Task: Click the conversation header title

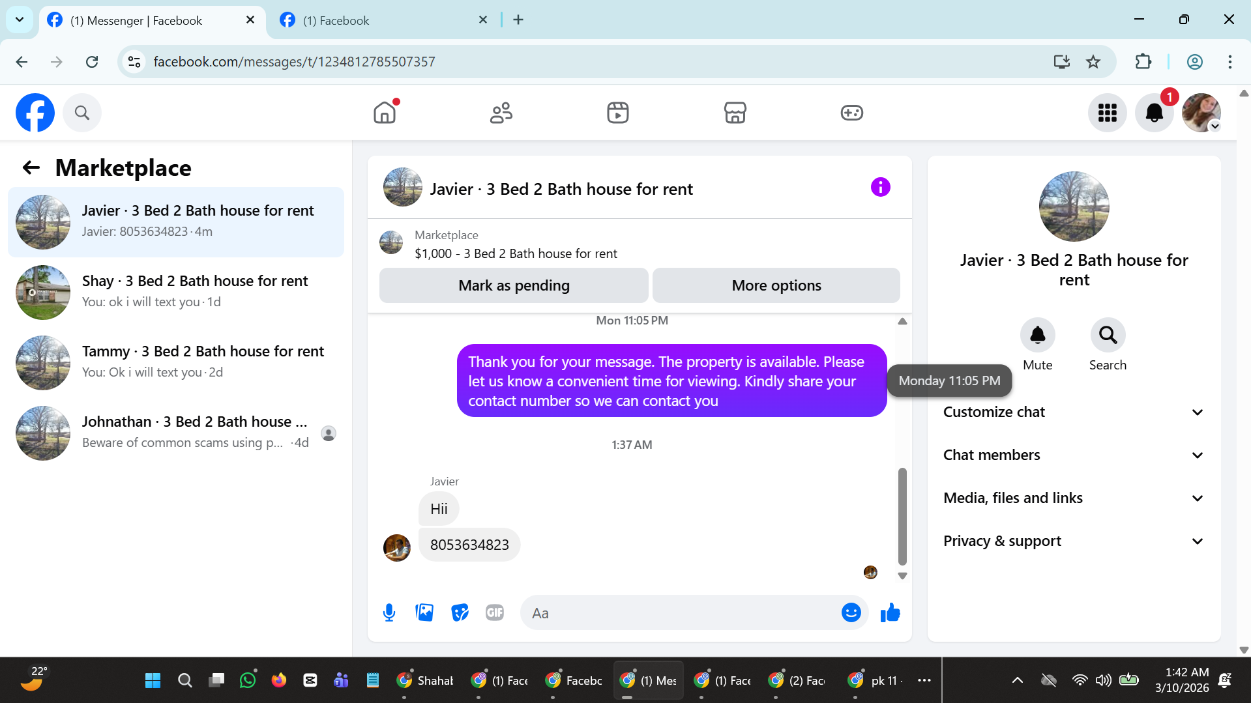Action: pos(561,189)
